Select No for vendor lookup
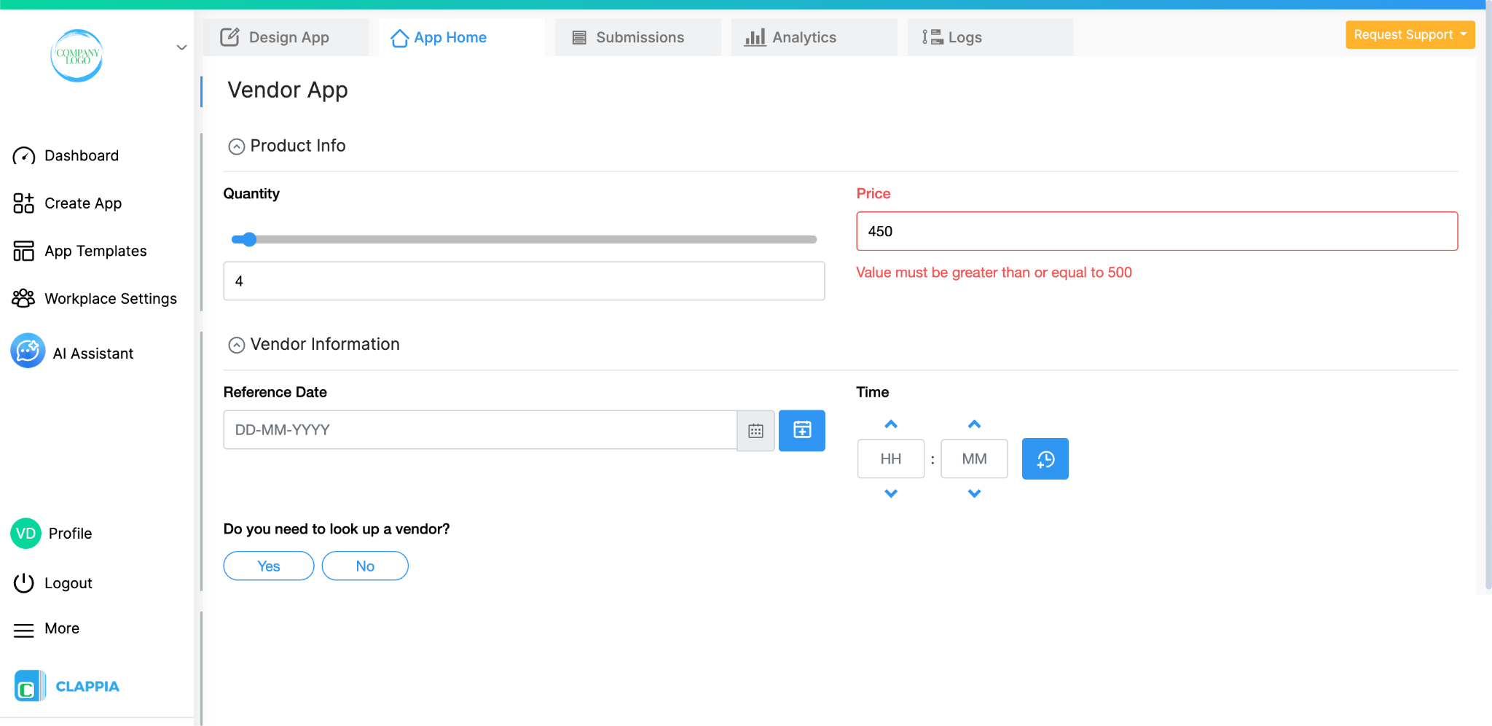1492x726 pixels. [364, 566]
